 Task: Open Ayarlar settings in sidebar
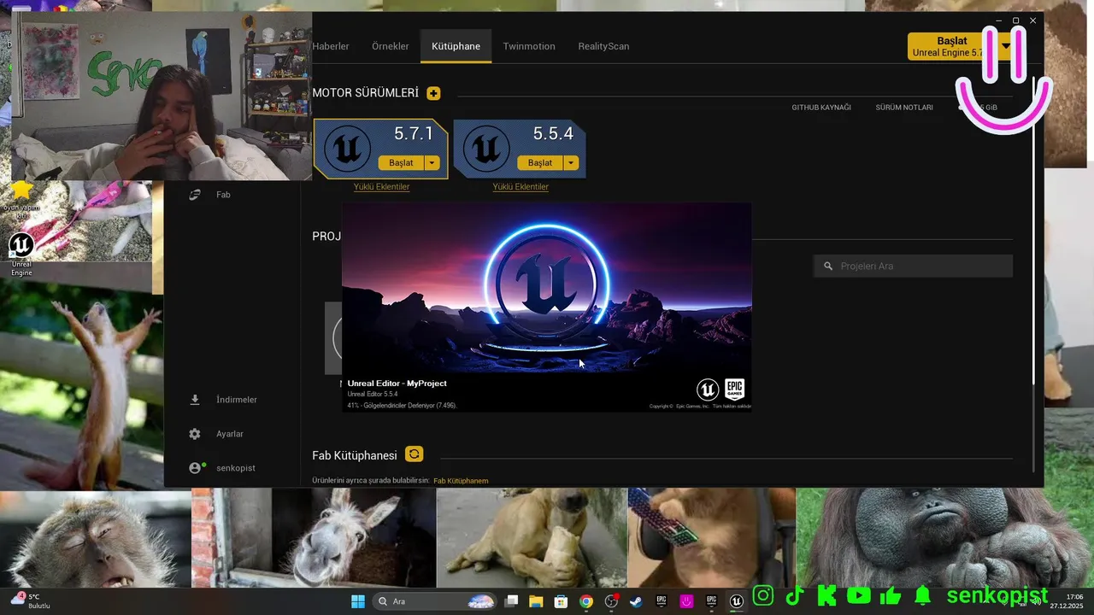(x=217, y=434)
